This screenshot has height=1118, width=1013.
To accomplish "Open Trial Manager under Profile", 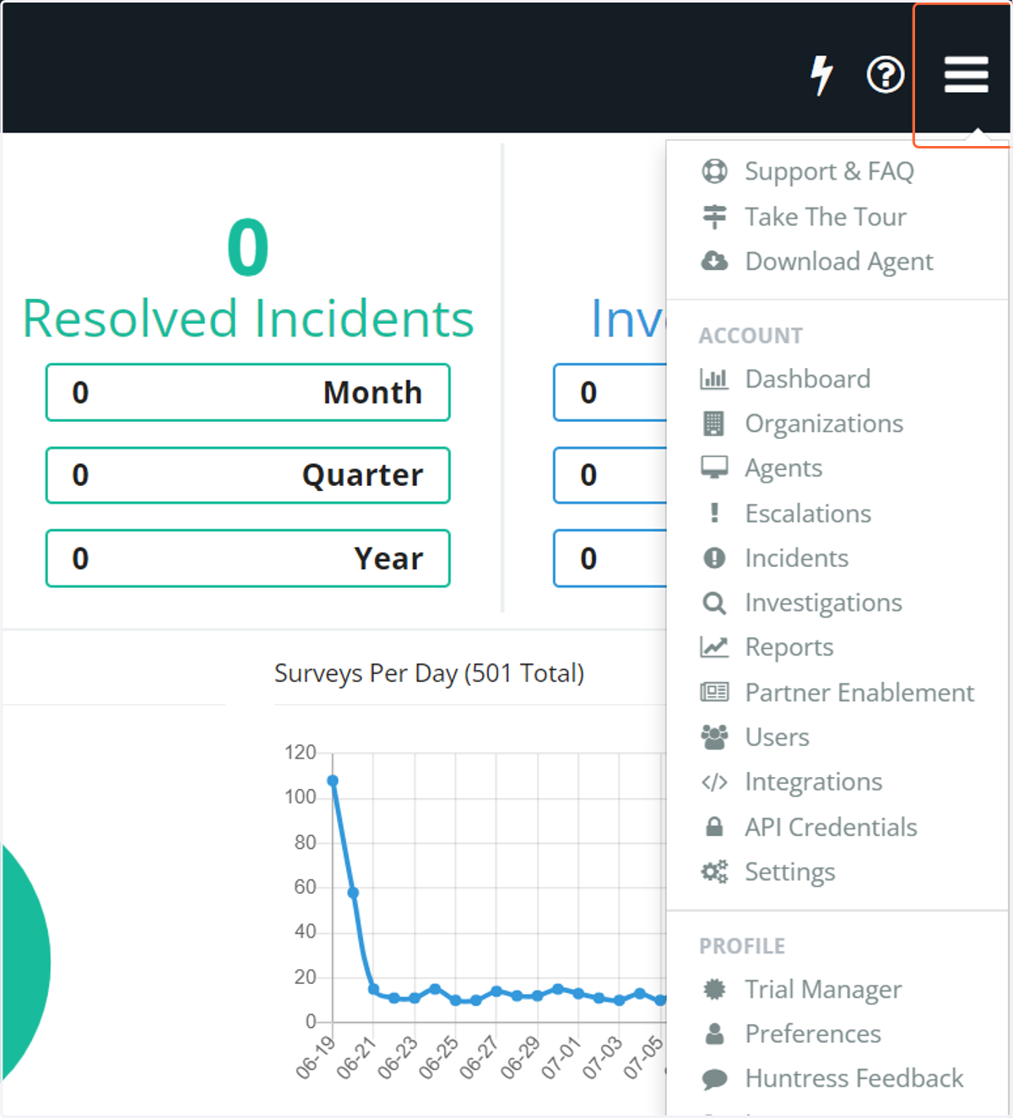I will point(823,989).
